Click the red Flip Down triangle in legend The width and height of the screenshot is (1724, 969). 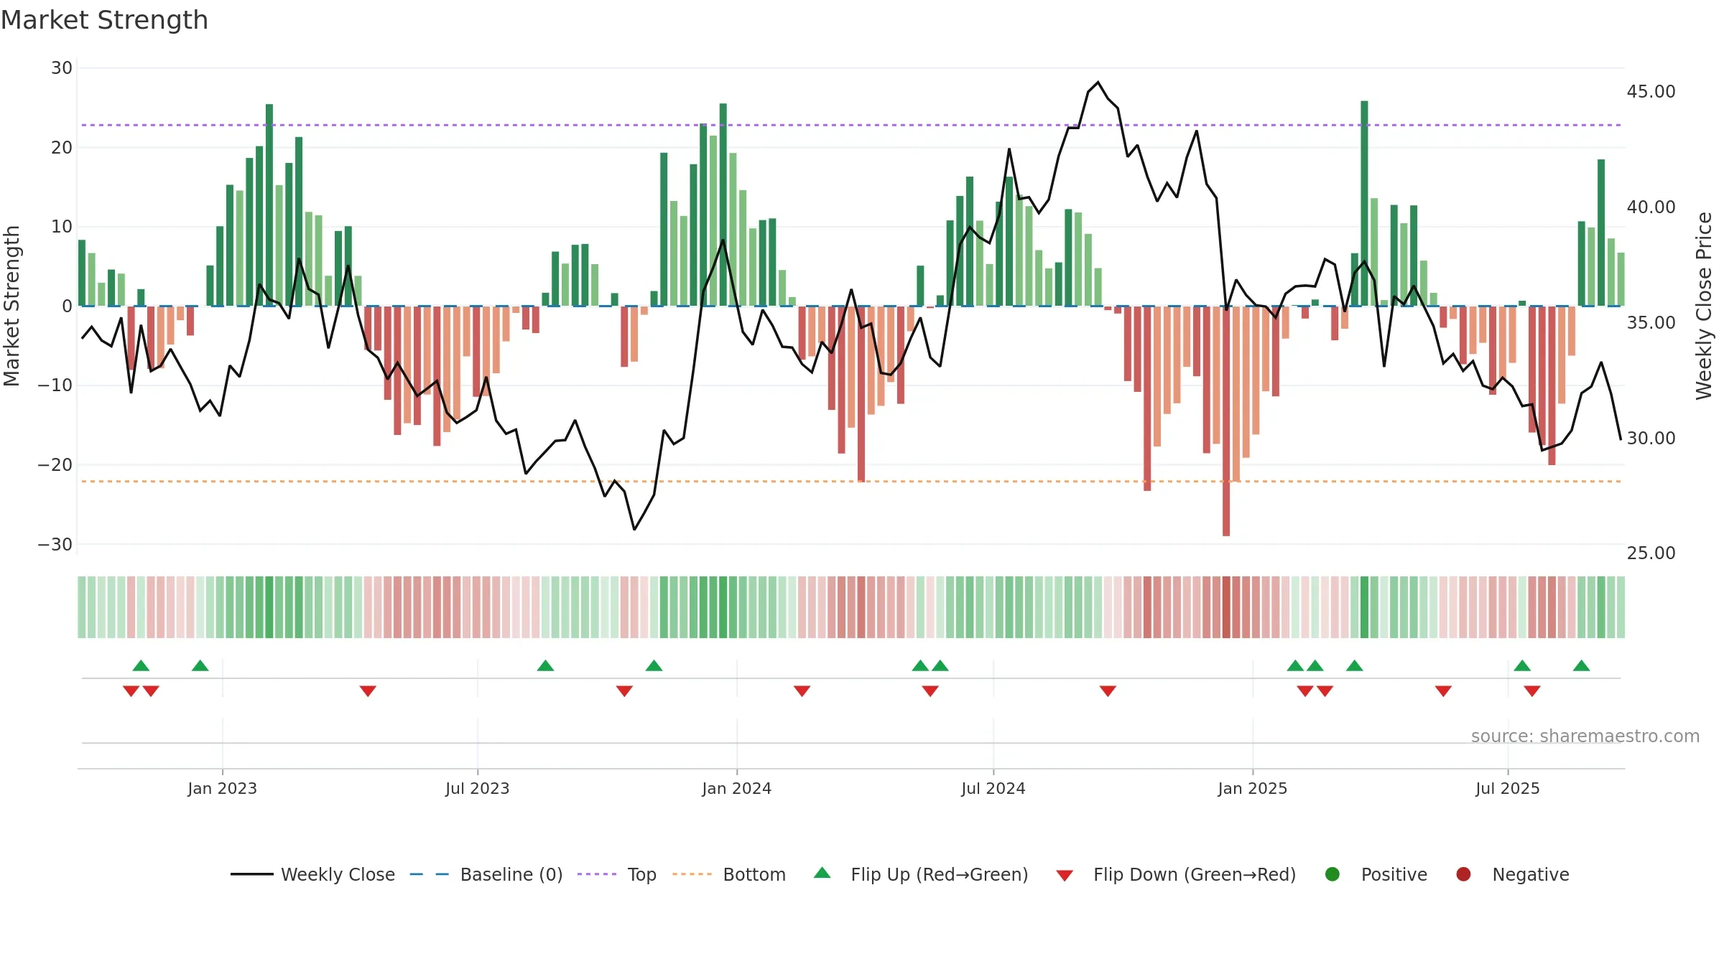coord(1065,876)
